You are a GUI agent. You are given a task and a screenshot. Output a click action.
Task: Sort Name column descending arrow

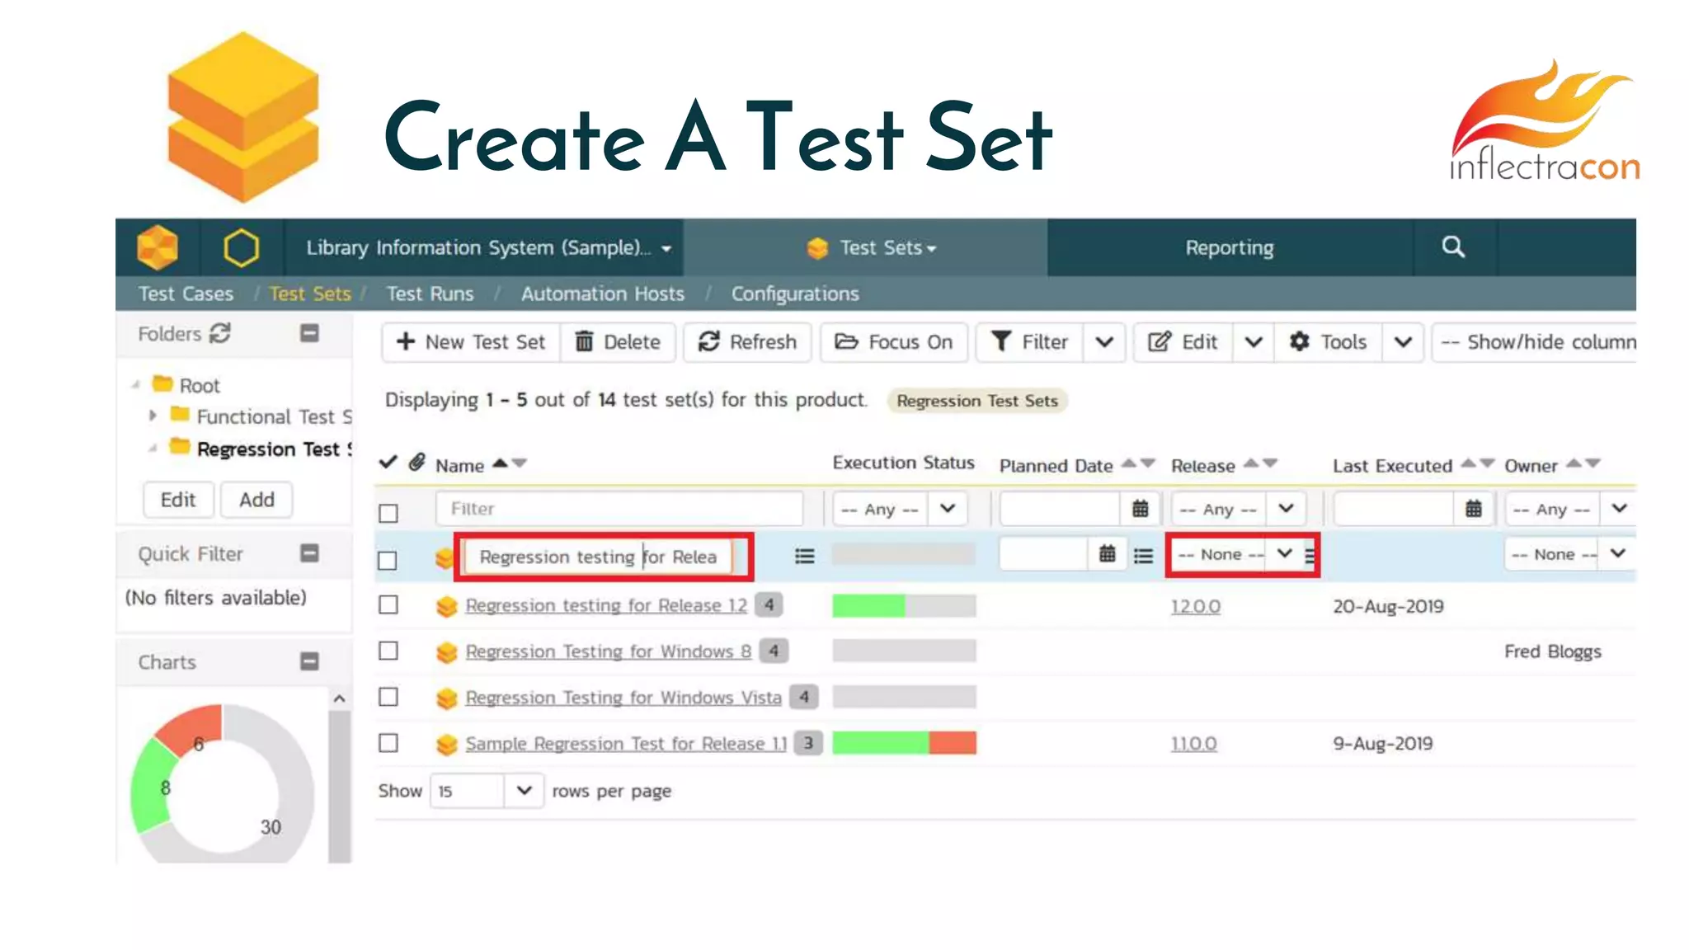coord(519,463)
